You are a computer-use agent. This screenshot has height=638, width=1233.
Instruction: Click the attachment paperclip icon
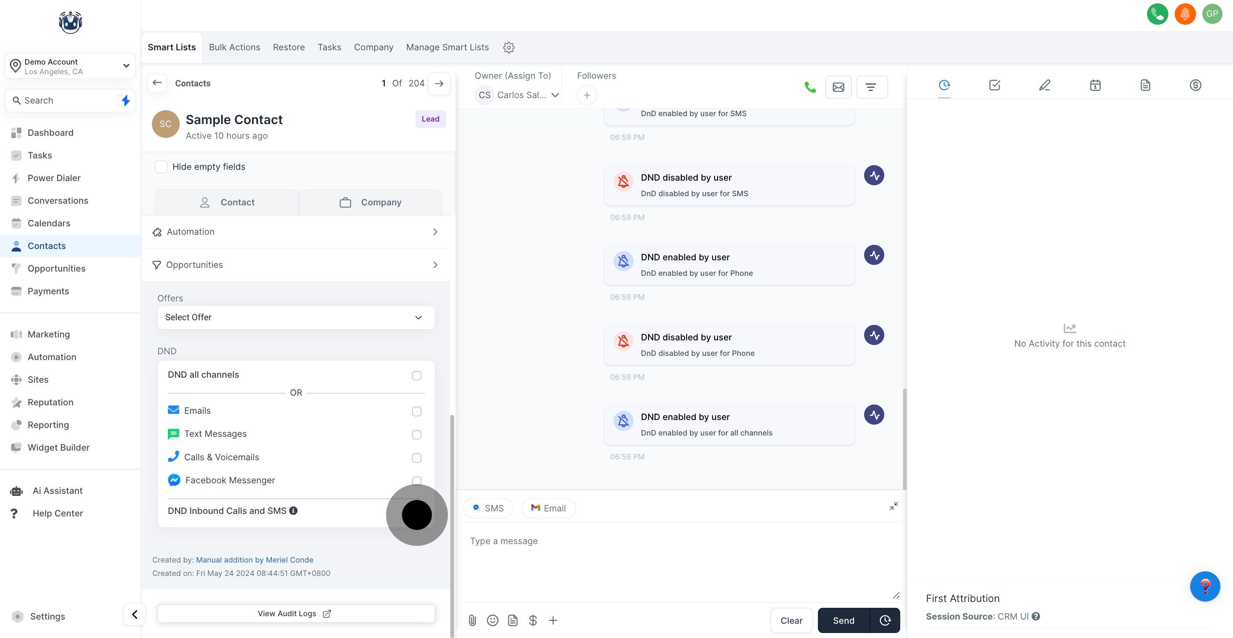[x=472, y=620]
